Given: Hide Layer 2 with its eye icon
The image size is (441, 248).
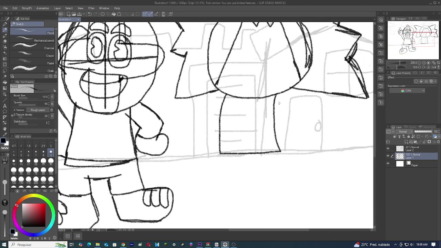Looking at the screenshot, I should [x=388, y=149].
